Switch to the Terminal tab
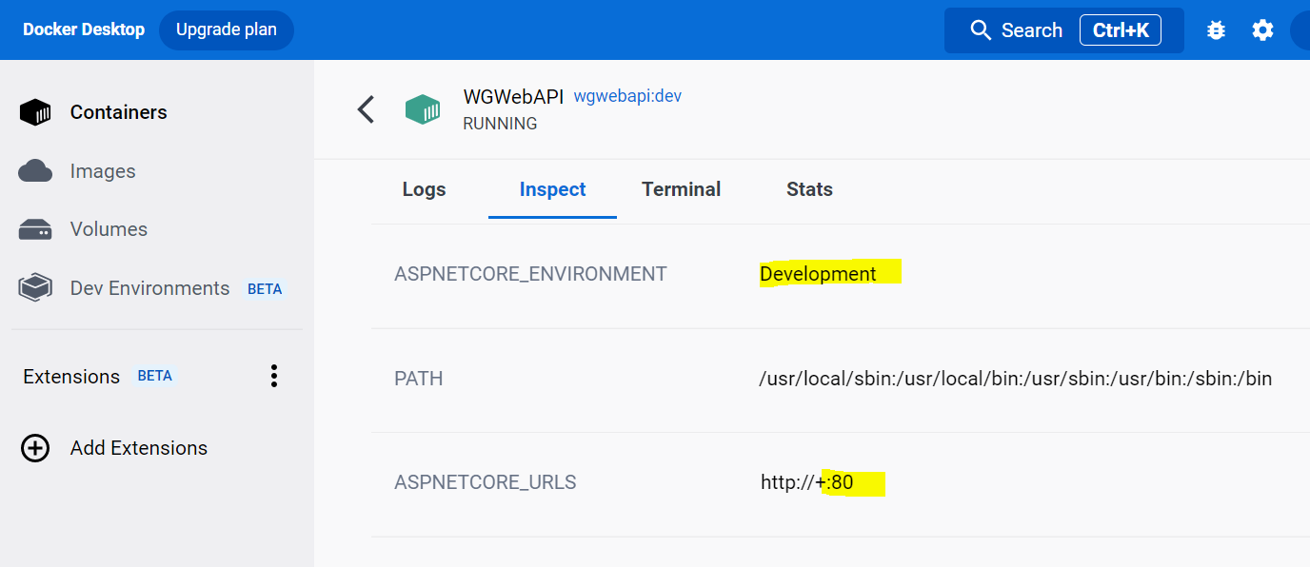This screenshot has width=1310, height=567. click(x=682, y=189)
